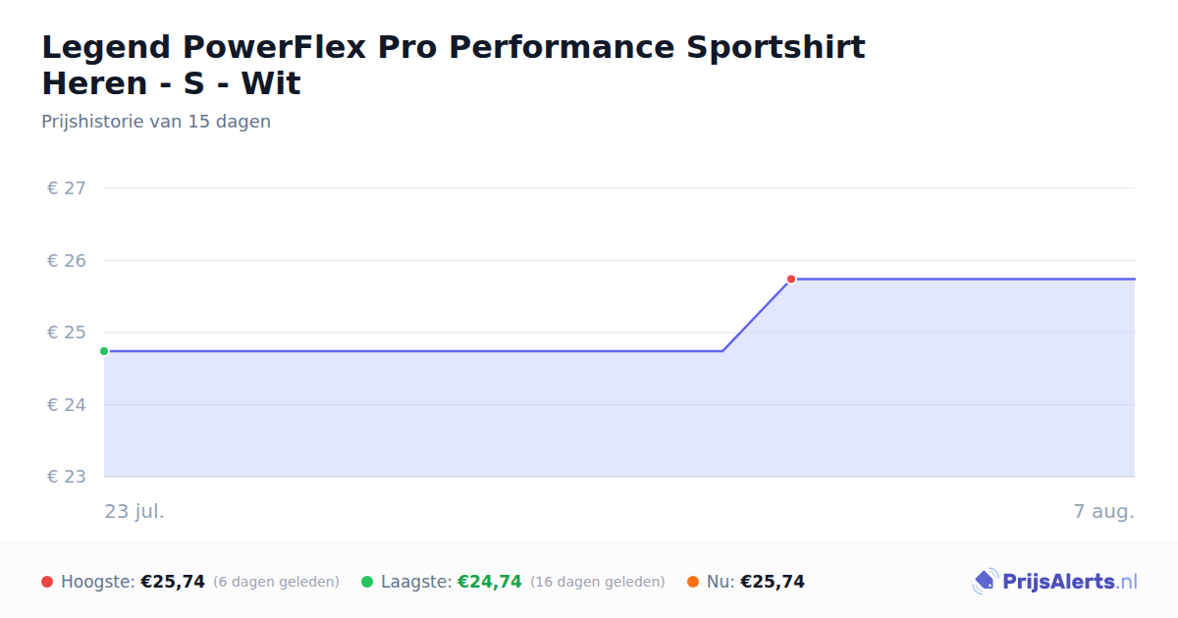Click the PrijsAlerts price tag logo icon

click(x=985, y=582)
